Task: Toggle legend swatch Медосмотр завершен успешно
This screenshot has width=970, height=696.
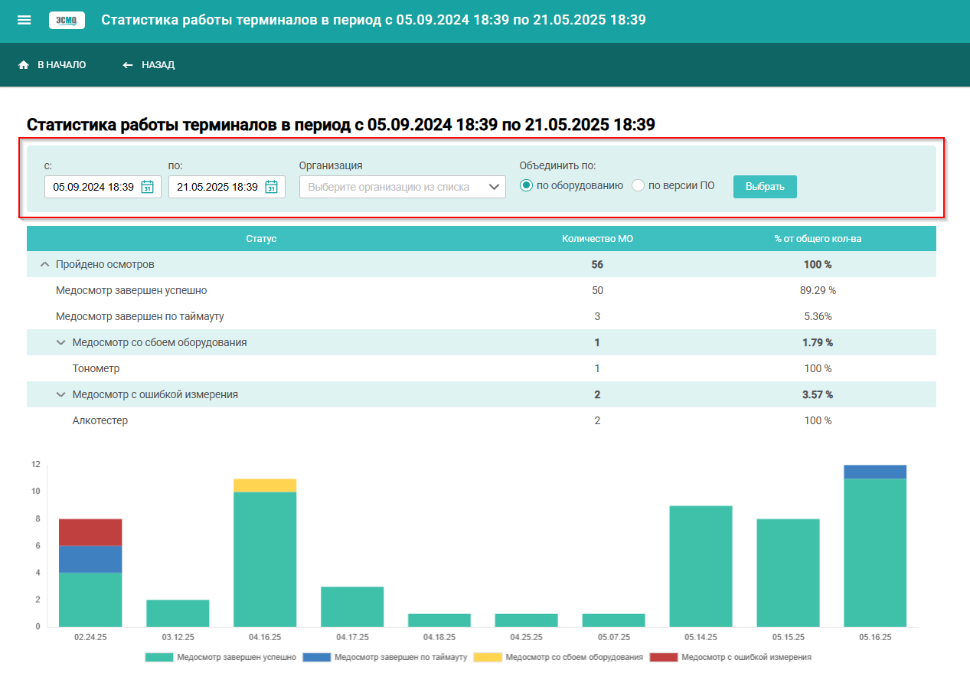Action: (158, 657)
